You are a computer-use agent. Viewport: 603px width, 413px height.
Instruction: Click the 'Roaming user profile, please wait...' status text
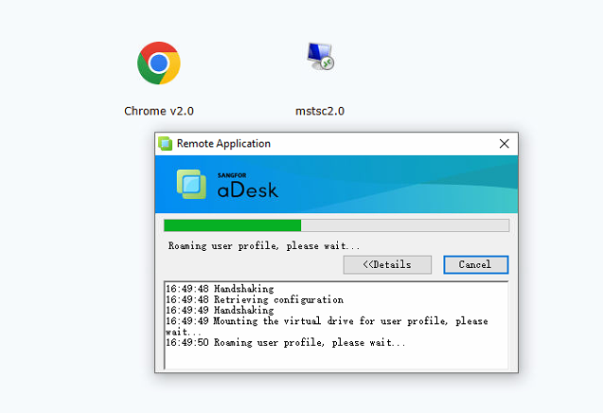264,246
